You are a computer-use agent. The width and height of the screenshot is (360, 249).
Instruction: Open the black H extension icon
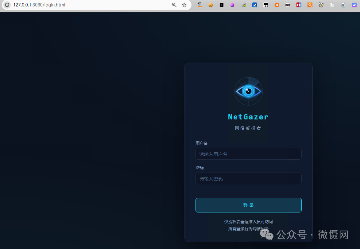click(222, 5)
